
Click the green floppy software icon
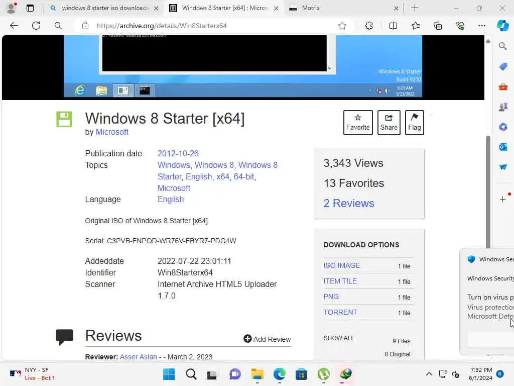click(x=64, y=119)
